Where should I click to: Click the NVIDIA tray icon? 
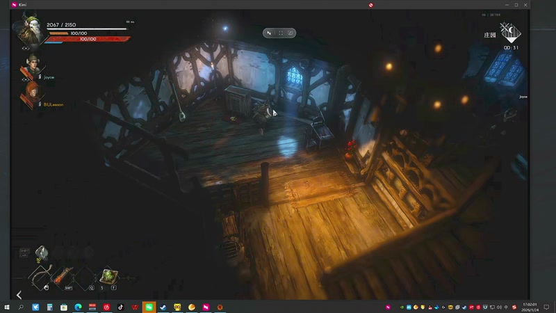pos(402,307)
